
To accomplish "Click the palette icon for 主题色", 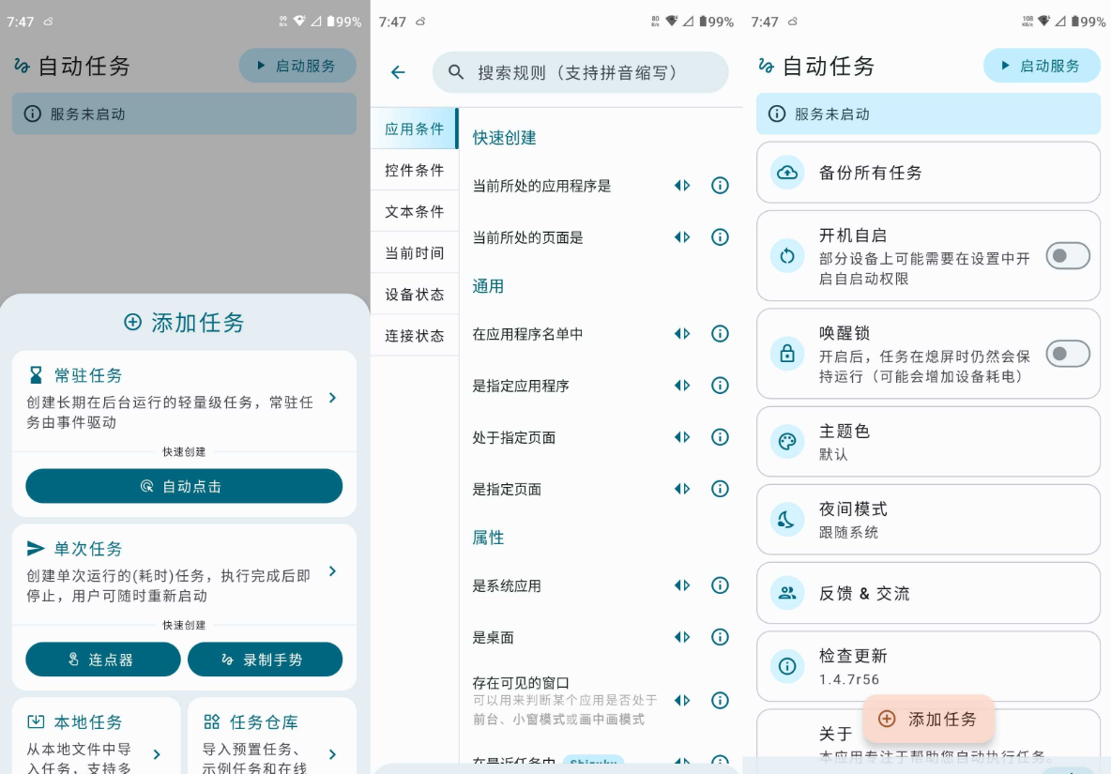I will (787, 442).
